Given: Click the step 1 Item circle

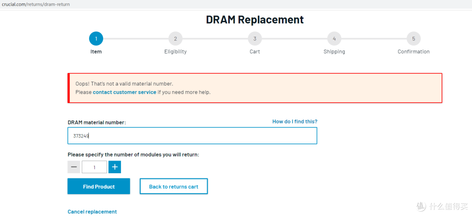Looking at the screenshot, I should tap(96, 38).
